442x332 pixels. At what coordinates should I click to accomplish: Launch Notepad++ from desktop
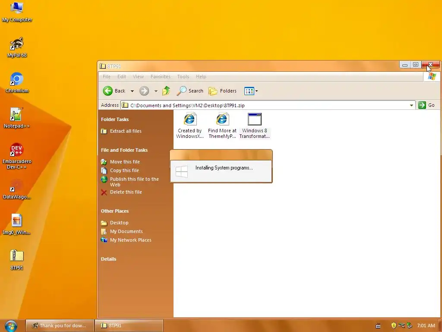click(x=17, y=118)
